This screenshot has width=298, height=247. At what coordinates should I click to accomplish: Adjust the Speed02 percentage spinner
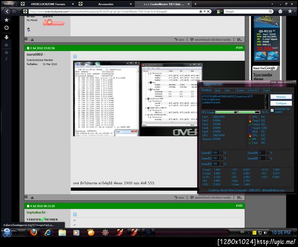pos(221,158)
